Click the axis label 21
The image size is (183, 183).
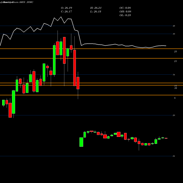175,61
